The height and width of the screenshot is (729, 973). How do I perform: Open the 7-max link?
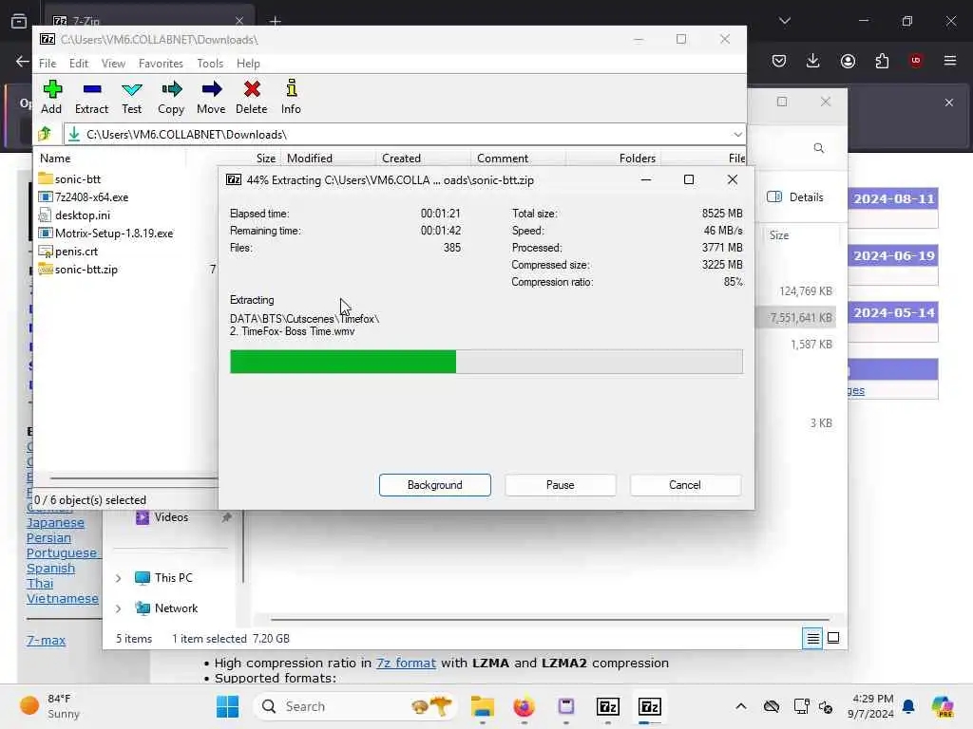coord(46,641)
